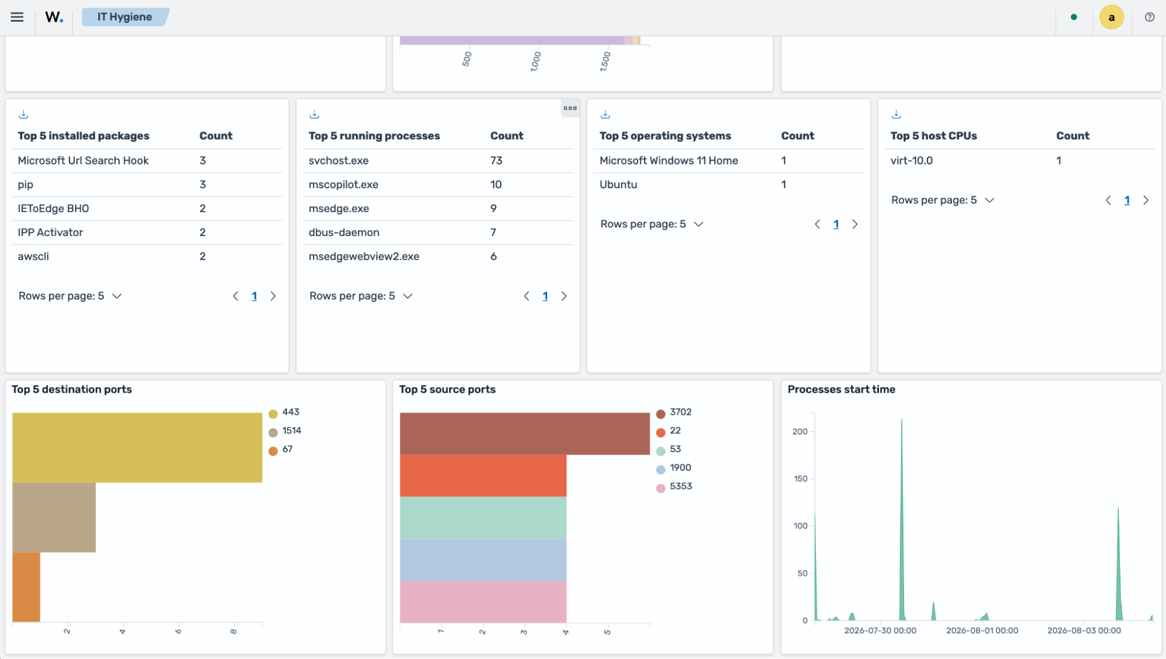This screenshot has height=659, width=1166.
Task: Toggle the 67 destination port legend
Action: tap(281, 450)
